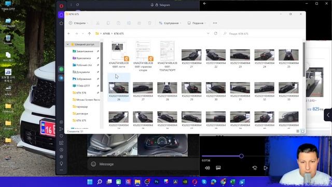
Task: Open Telegram icon in Opera sidebar
Action: tap(61, 78)
